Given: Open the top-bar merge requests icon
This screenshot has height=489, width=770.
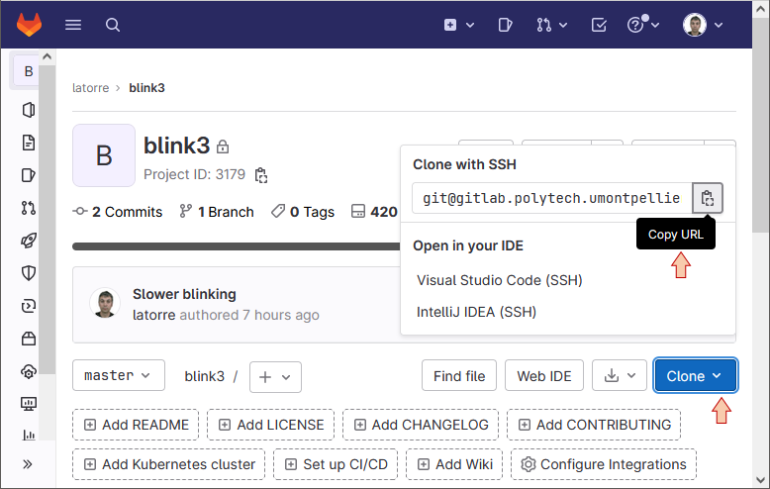Looking at the screenshot, I should (x=543, y=25).
